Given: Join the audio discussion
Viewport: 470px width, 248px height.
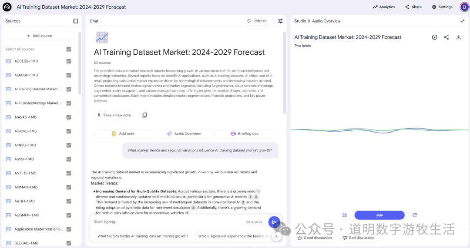Looking at the screenshot, I should pyautogui.click(x=379, y=215).
